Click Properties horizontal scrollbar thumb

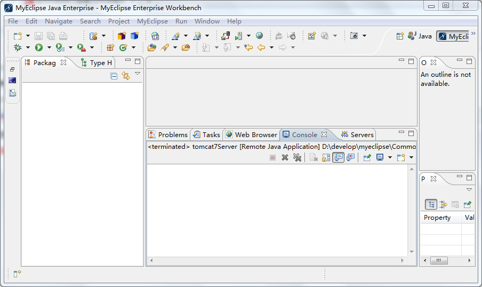coord(439,260)
